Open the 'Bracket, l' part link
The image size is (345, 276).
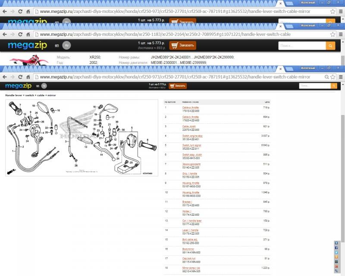click(x=187, y=202)
